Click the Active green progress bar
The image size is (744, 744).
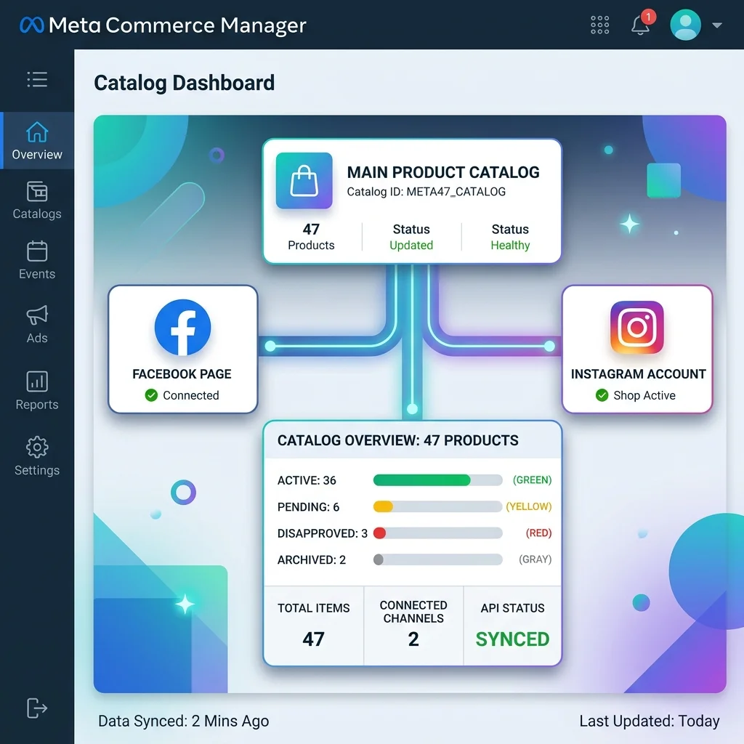[438, 480]
